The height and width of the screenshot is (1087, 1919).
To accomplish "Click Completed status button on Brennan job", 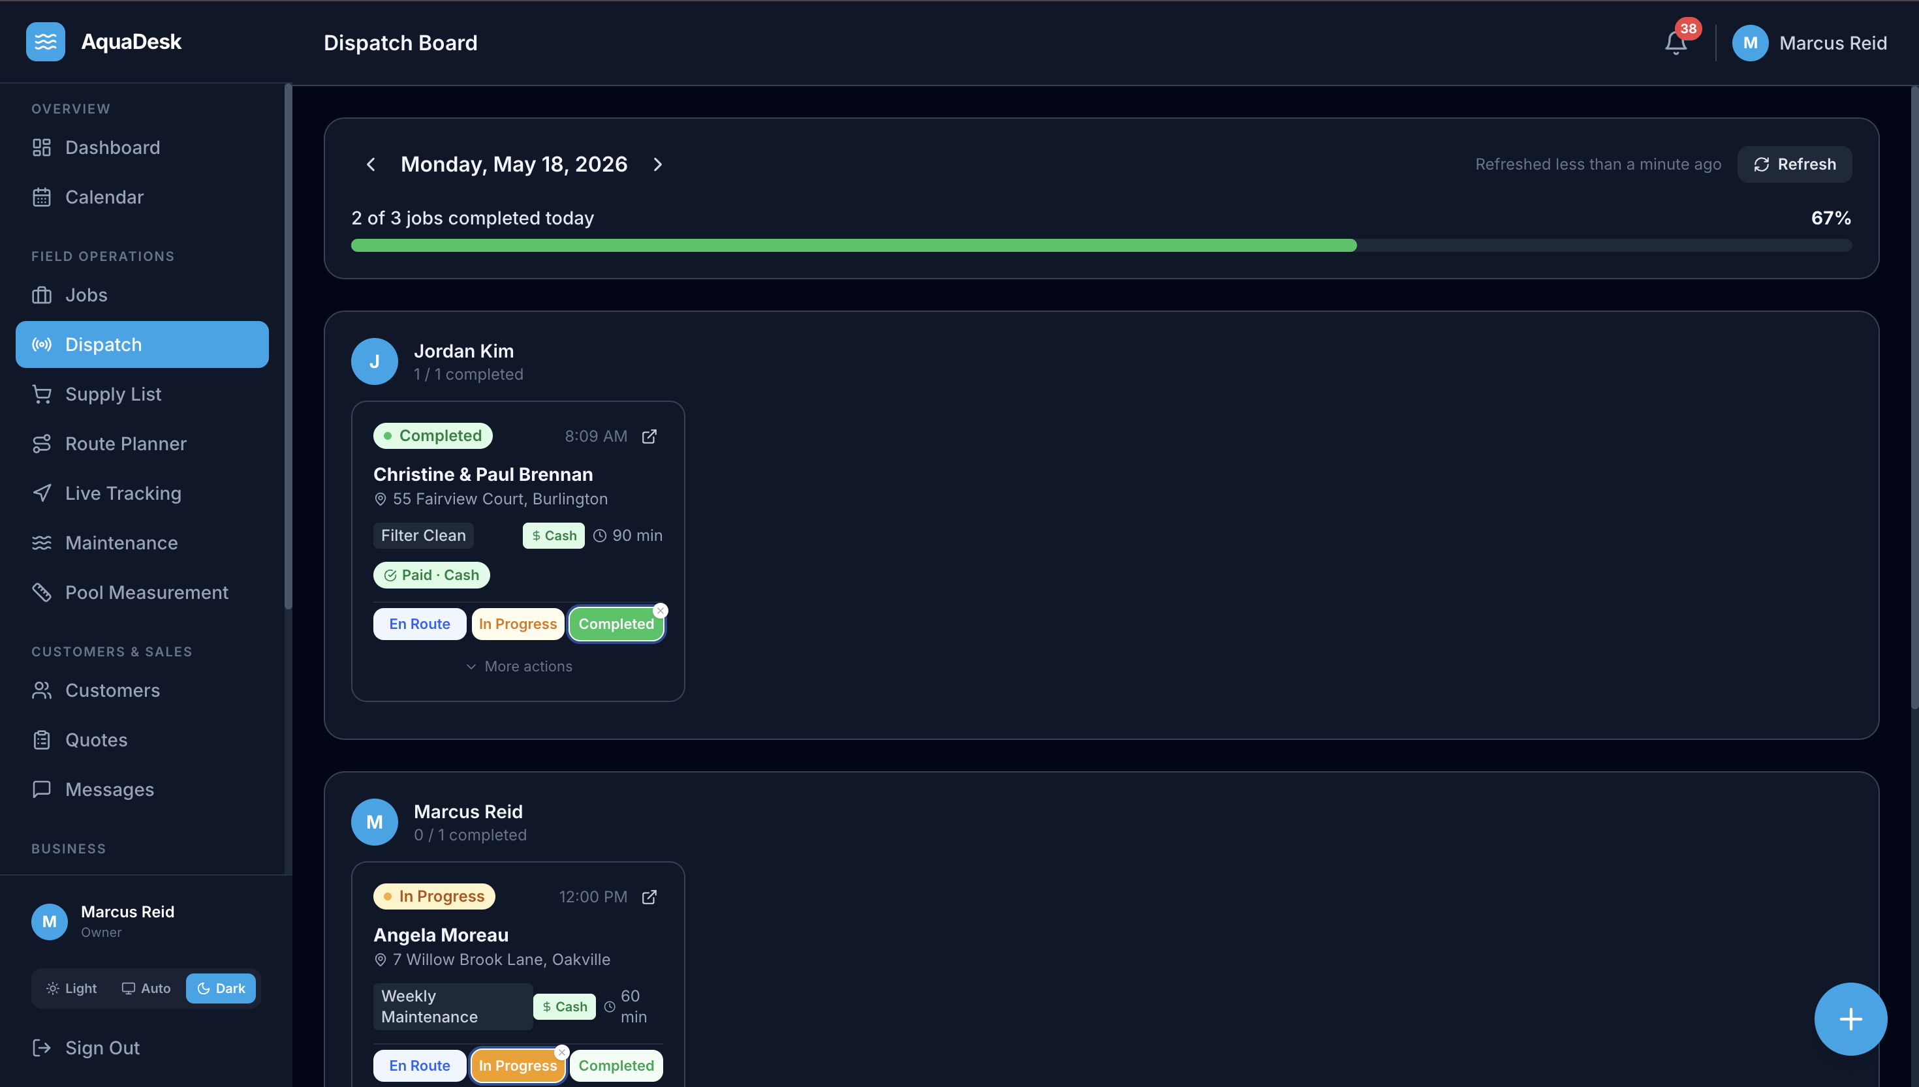I will [616, 624].
